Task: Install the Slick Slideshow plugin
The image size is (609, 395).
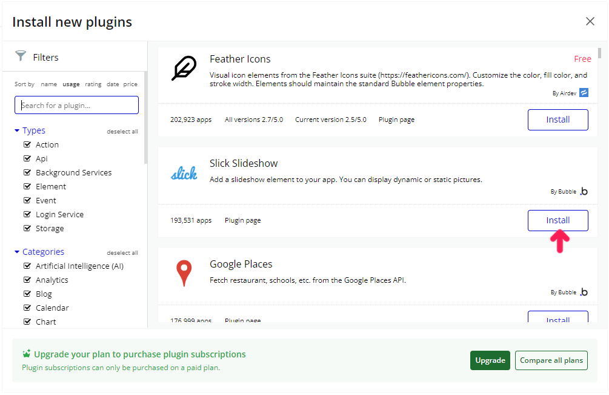Action: tap(557, 220)
